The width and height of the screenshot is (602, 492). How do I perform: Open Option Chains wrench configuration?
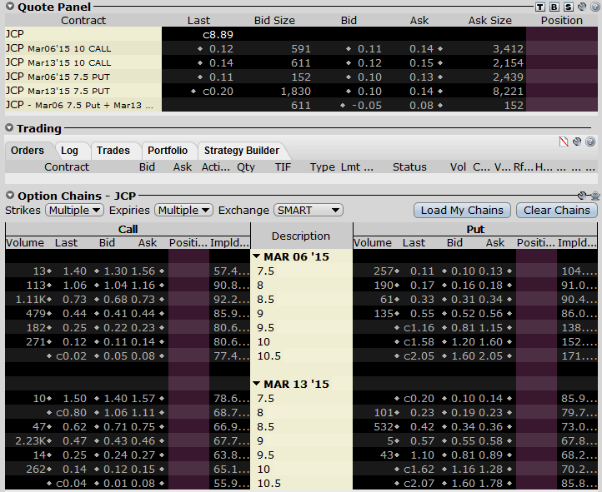tap(582, 196)
